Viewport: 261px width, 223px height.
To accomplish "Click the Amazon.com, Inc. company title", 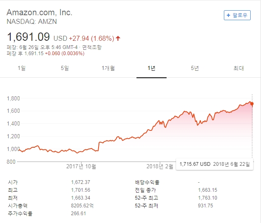I will [39, 12].
